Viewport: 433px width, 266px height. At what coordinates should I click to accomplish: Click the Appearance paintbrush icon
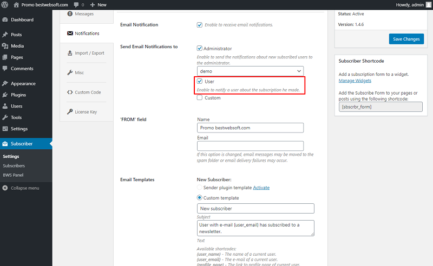[x=5, y=83]
